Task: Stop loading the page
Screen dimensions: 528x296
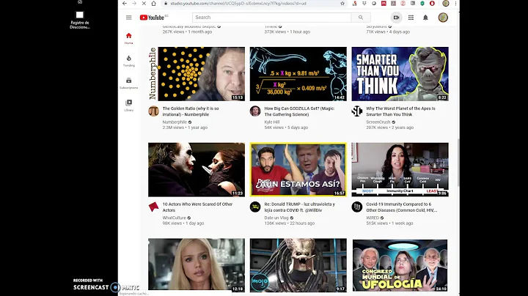Action: click(x=144, y=4)
